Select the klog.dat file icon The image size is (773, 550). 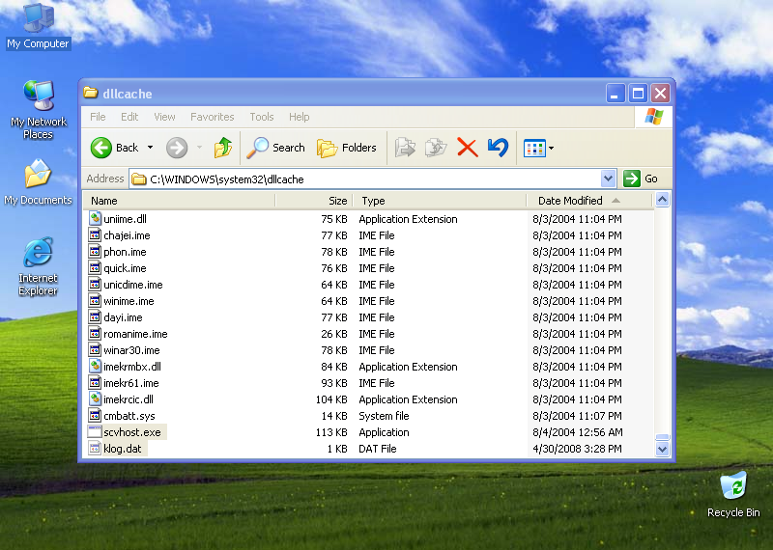pyautogui.click(x=95, y=448)
